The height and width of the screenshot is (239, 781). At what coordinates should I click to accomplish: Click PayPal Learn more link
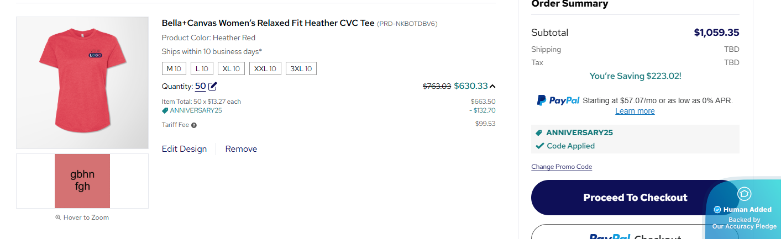635,111
